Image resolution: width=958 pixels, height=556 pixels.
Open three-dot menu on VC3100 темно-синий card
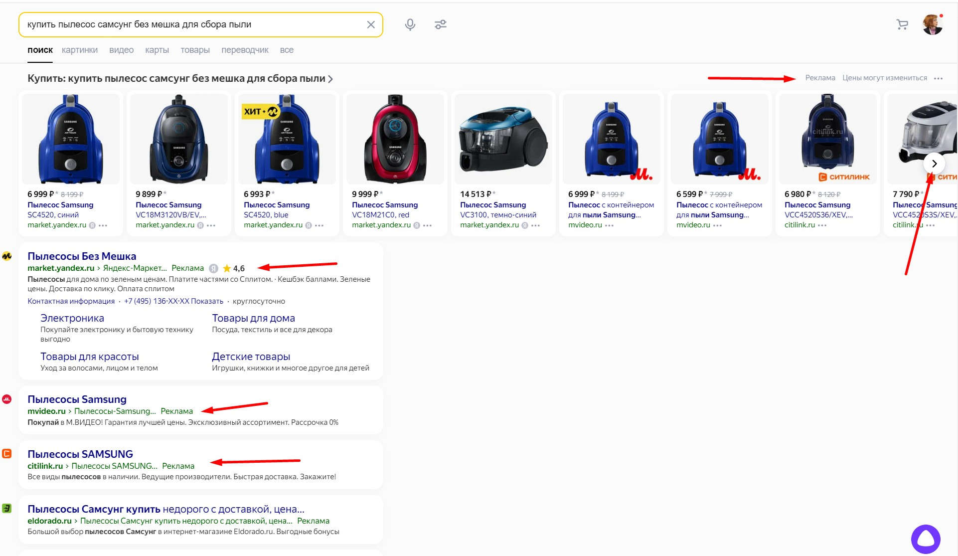(x=535, y=225)
